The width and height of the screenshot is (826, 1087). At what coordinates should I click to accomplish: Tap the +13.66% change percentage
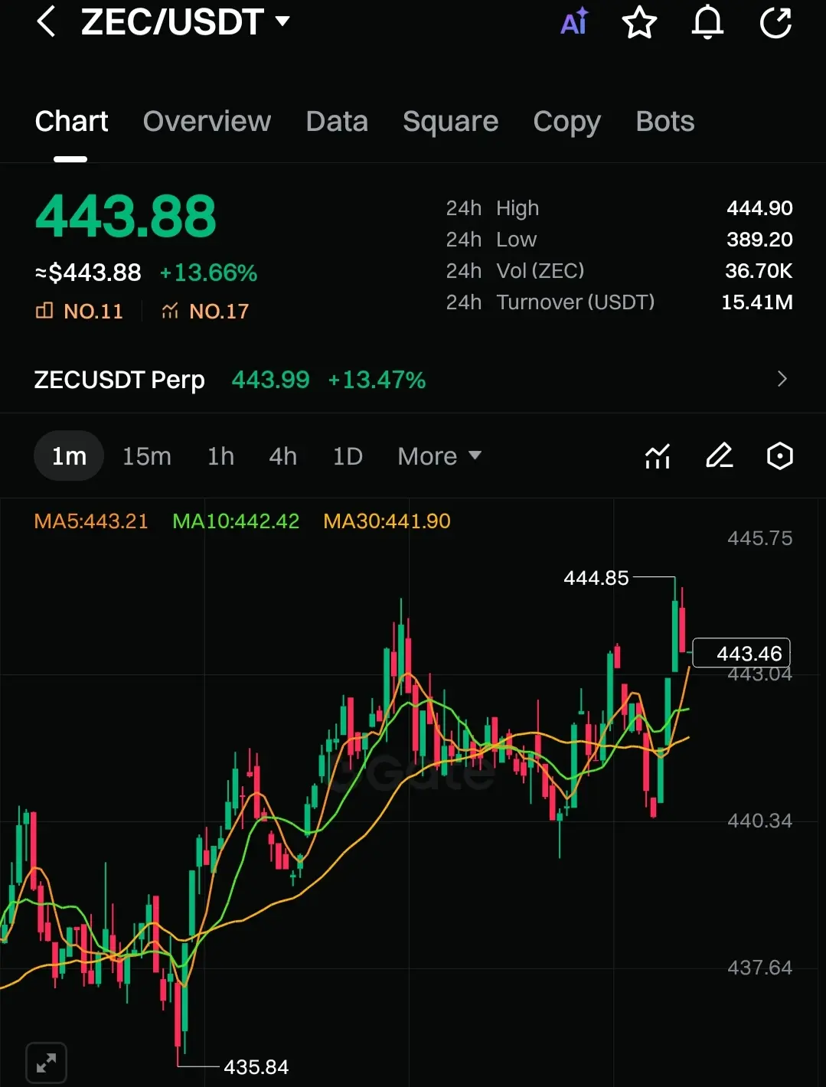[x=208, y=273]
